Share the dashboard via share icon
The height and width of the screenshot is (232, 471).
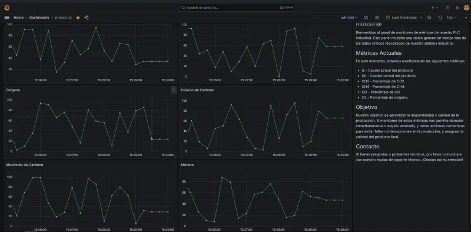tap(86, 18)
